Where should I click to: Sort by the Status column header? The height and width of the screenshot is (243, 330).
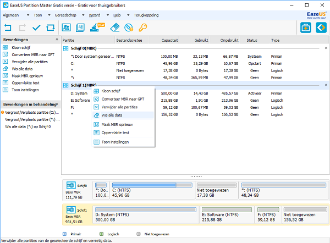[254, 40]
